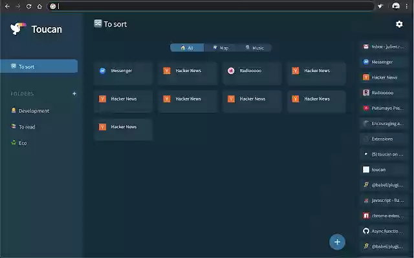Image resolution: width=414 pixels, height=258 pixels.
Task: Add a new folder with the FOLDERS plus
Action: click(74, 94)
